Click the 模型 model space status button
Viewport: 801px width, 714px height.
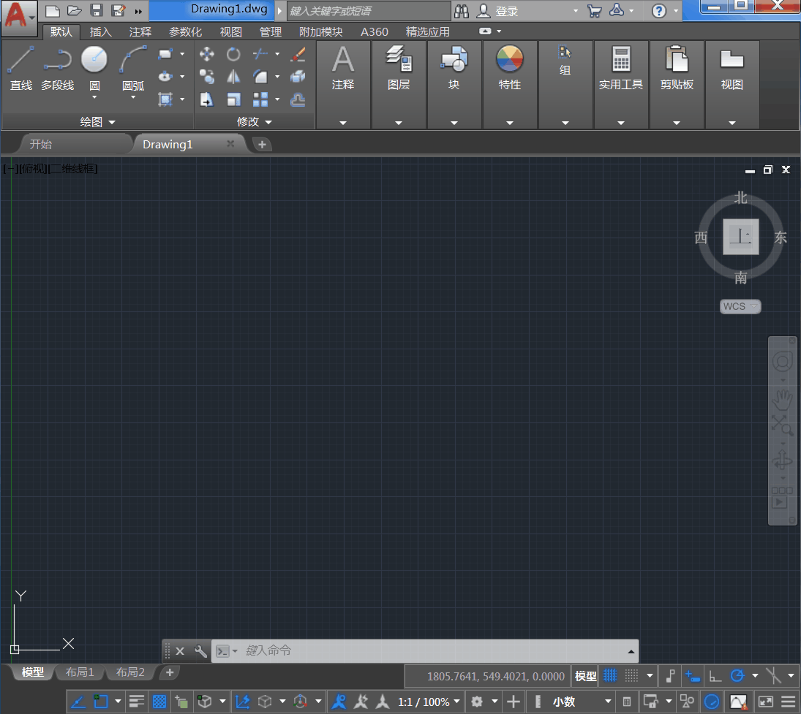coord(585,676)
